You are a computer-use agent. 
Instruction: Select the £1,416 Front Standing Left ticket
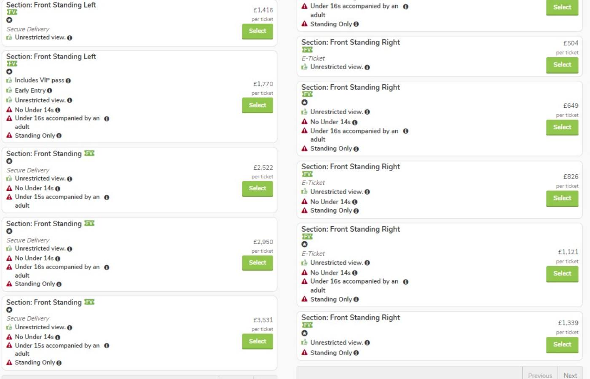(257, 31)
